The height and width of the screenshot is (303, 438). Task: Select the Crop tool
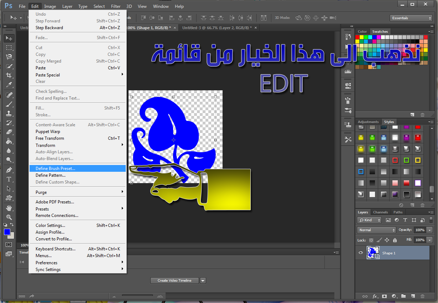[9, 75]
